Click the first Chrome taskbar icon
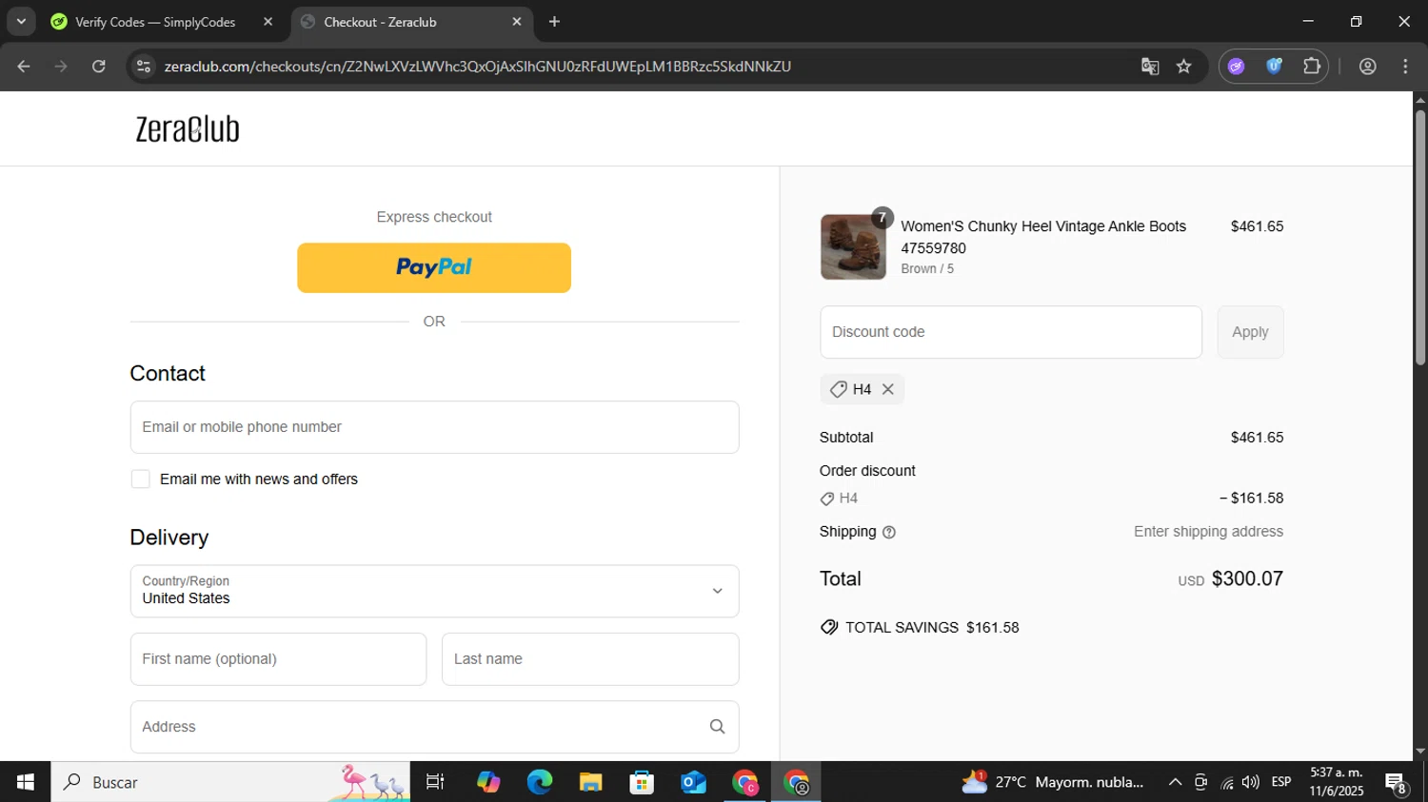Image resolution: width=1428 pixels, height=802 pixels. 745,782
